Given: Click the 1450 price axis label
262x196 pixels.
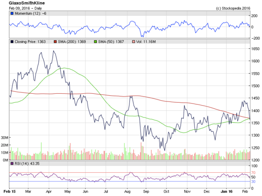Looking at the screenshot, I should click(x=256, y=98).
